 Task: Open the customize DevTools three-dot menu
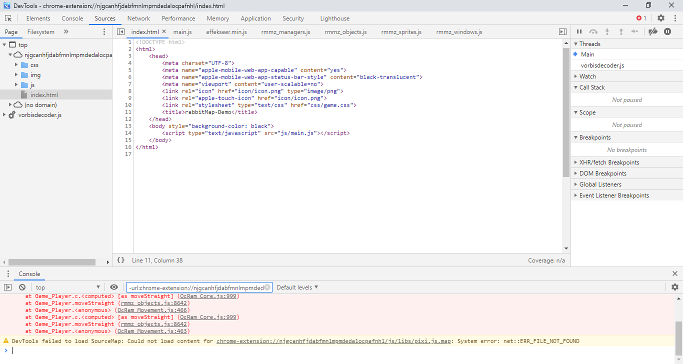tap(674, 18)
